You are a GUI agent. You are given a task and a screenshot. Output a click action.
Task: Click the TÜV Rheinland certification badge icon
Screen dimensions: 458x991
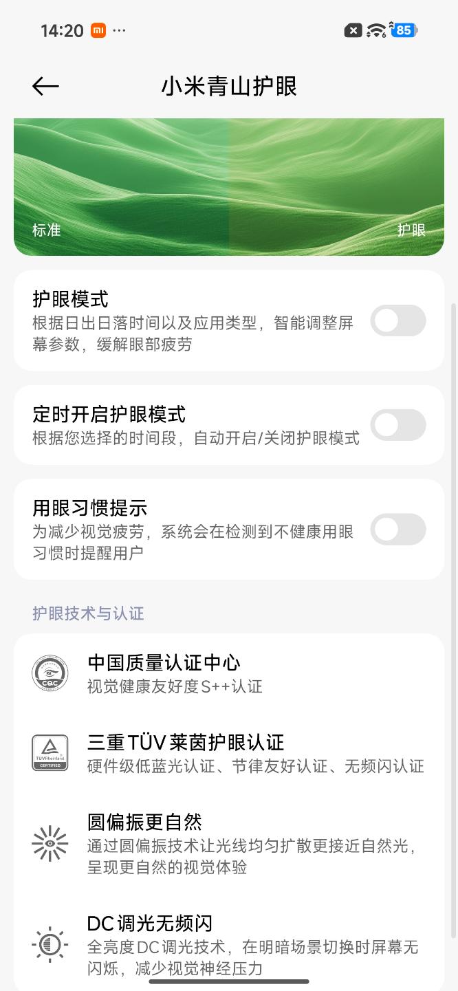coord(50,752)
